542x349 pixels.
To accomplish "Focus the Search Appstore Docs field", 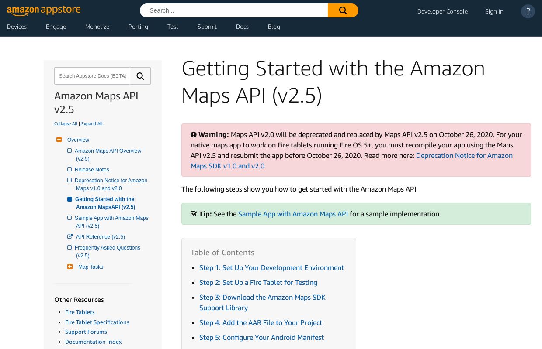I will [x=92, y=76].
